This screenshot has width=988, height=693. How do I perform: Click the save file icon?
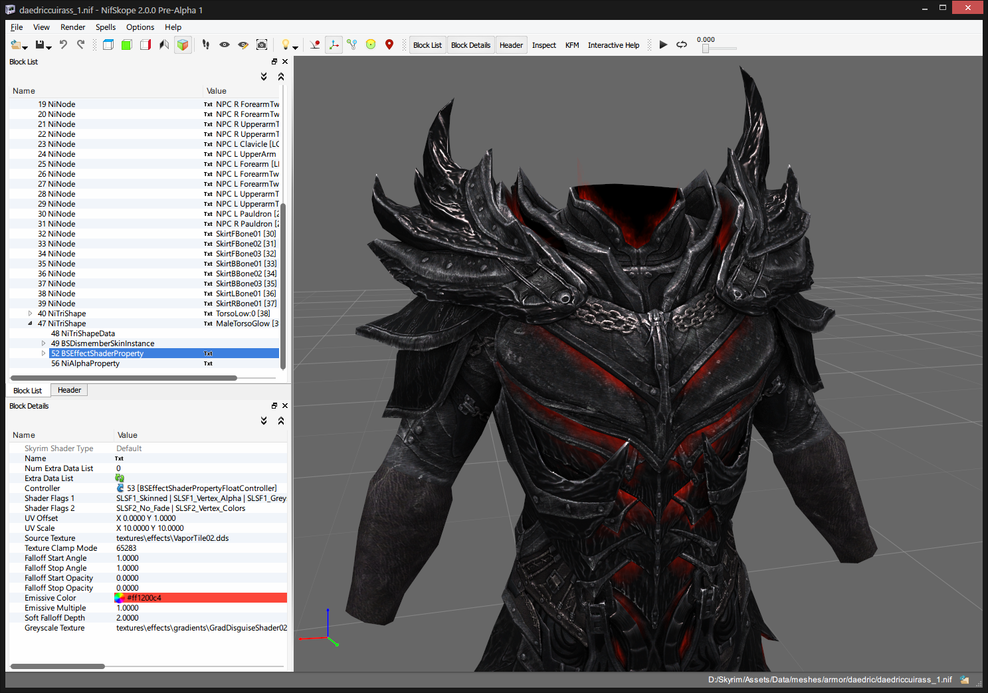[x=40, y=45]
